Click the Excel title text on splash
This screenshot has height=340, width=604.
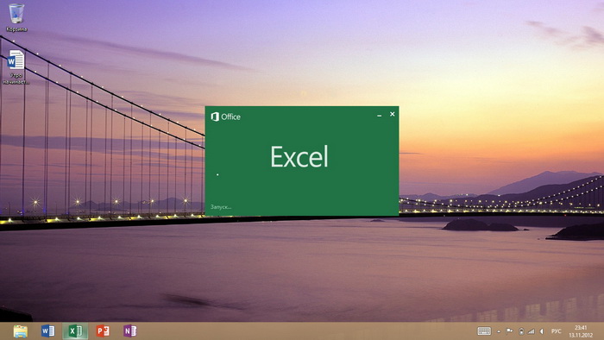(299, 156)
